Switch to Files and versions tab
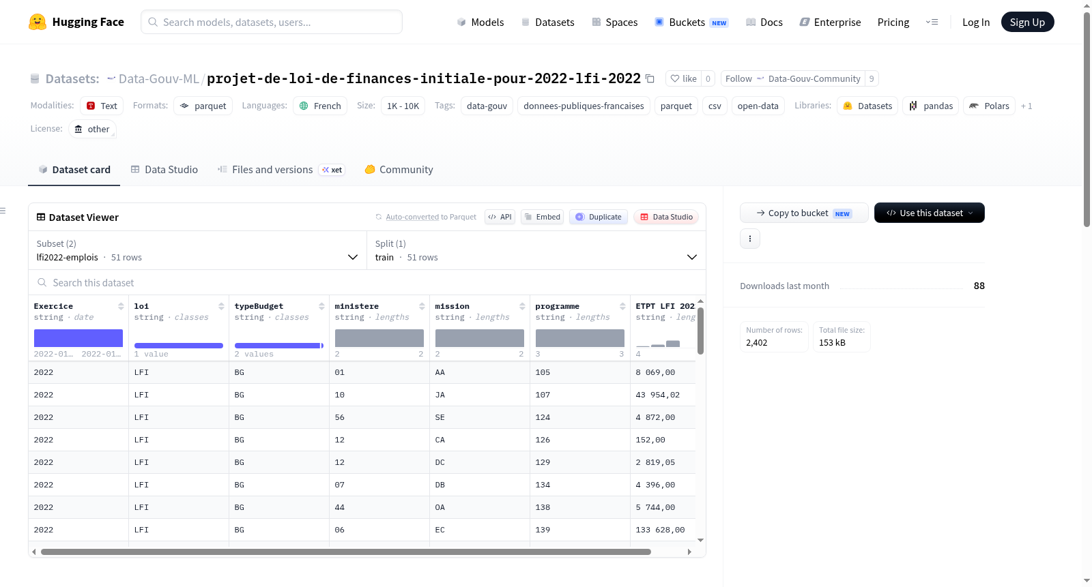 tap(281, 170)
